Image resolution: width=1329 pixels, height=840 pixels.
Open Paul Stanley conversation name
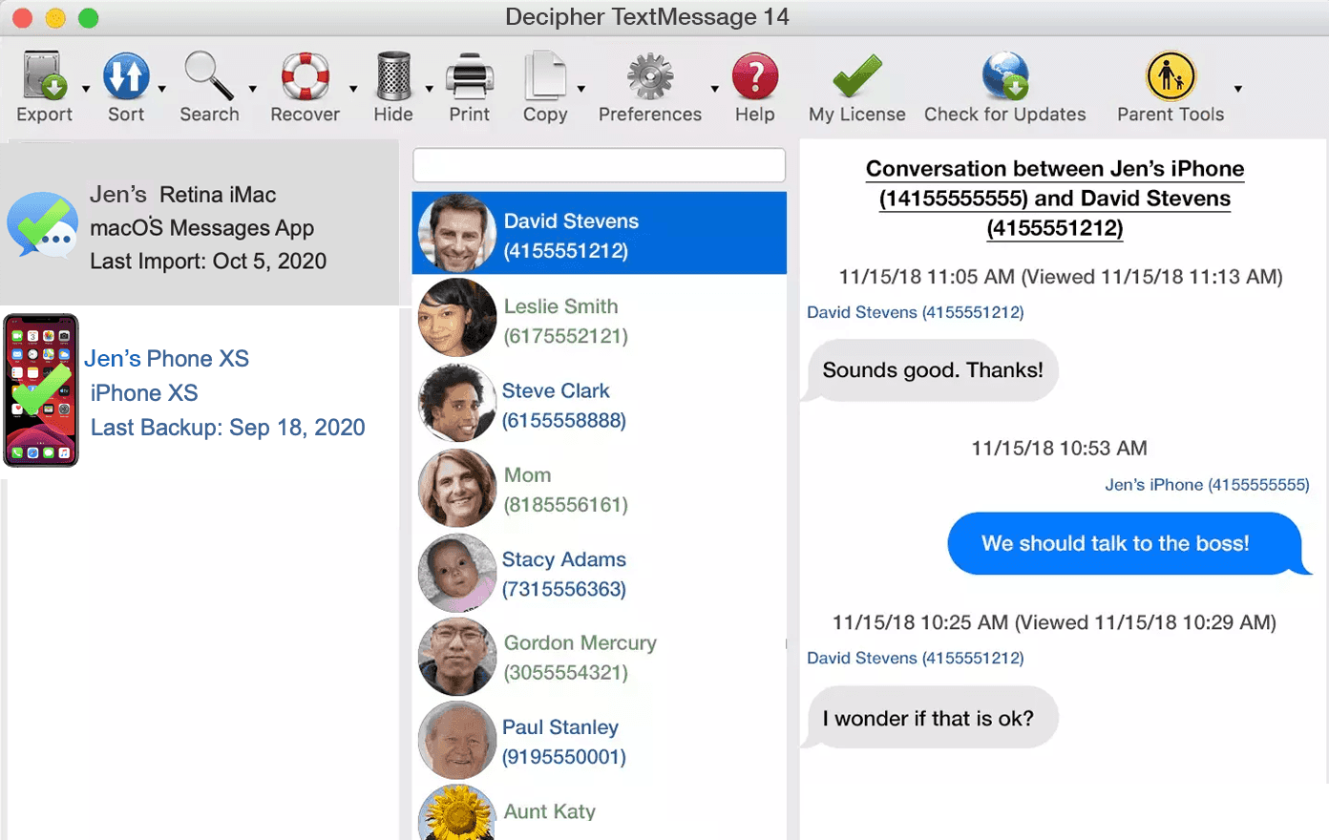[560, 727]
